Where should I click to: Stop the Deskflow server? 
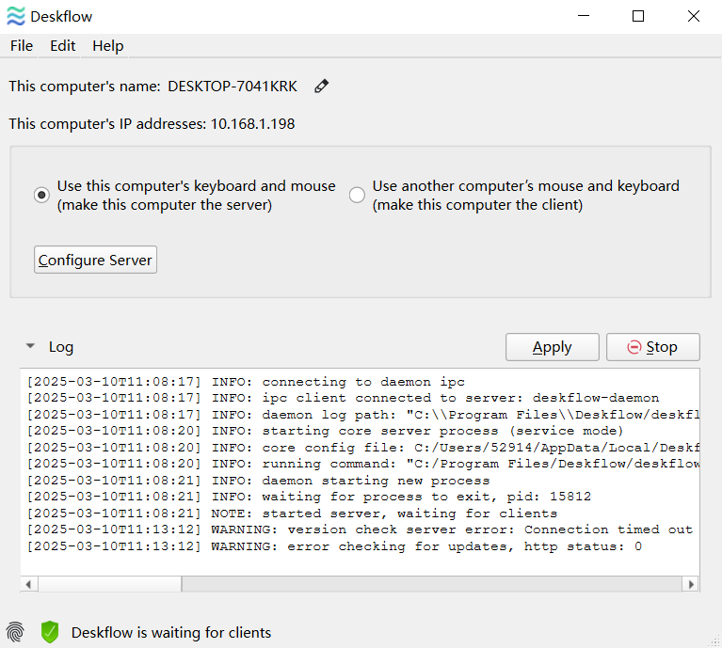[x=653, y=347]
